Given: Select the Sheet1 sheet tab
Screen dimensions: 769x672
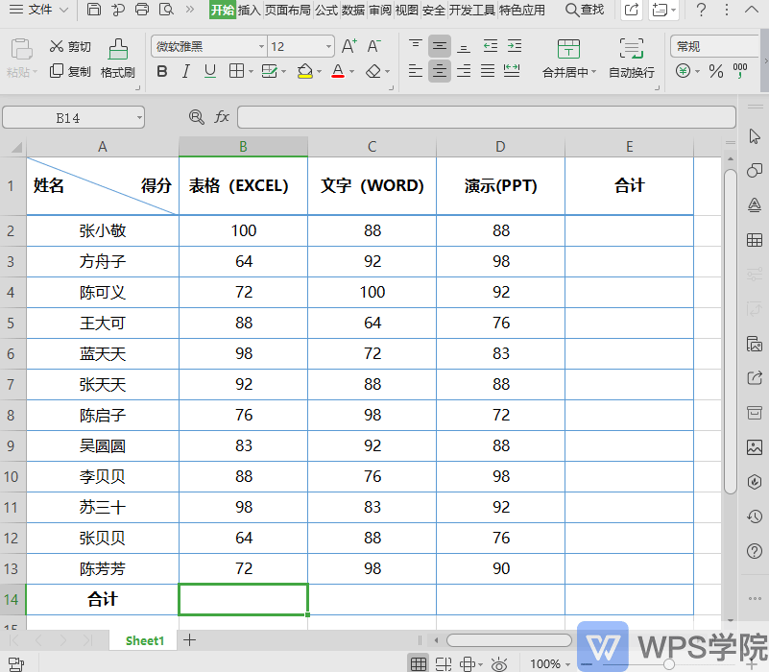Looking at the screenshot, I should tap(144, 640).
